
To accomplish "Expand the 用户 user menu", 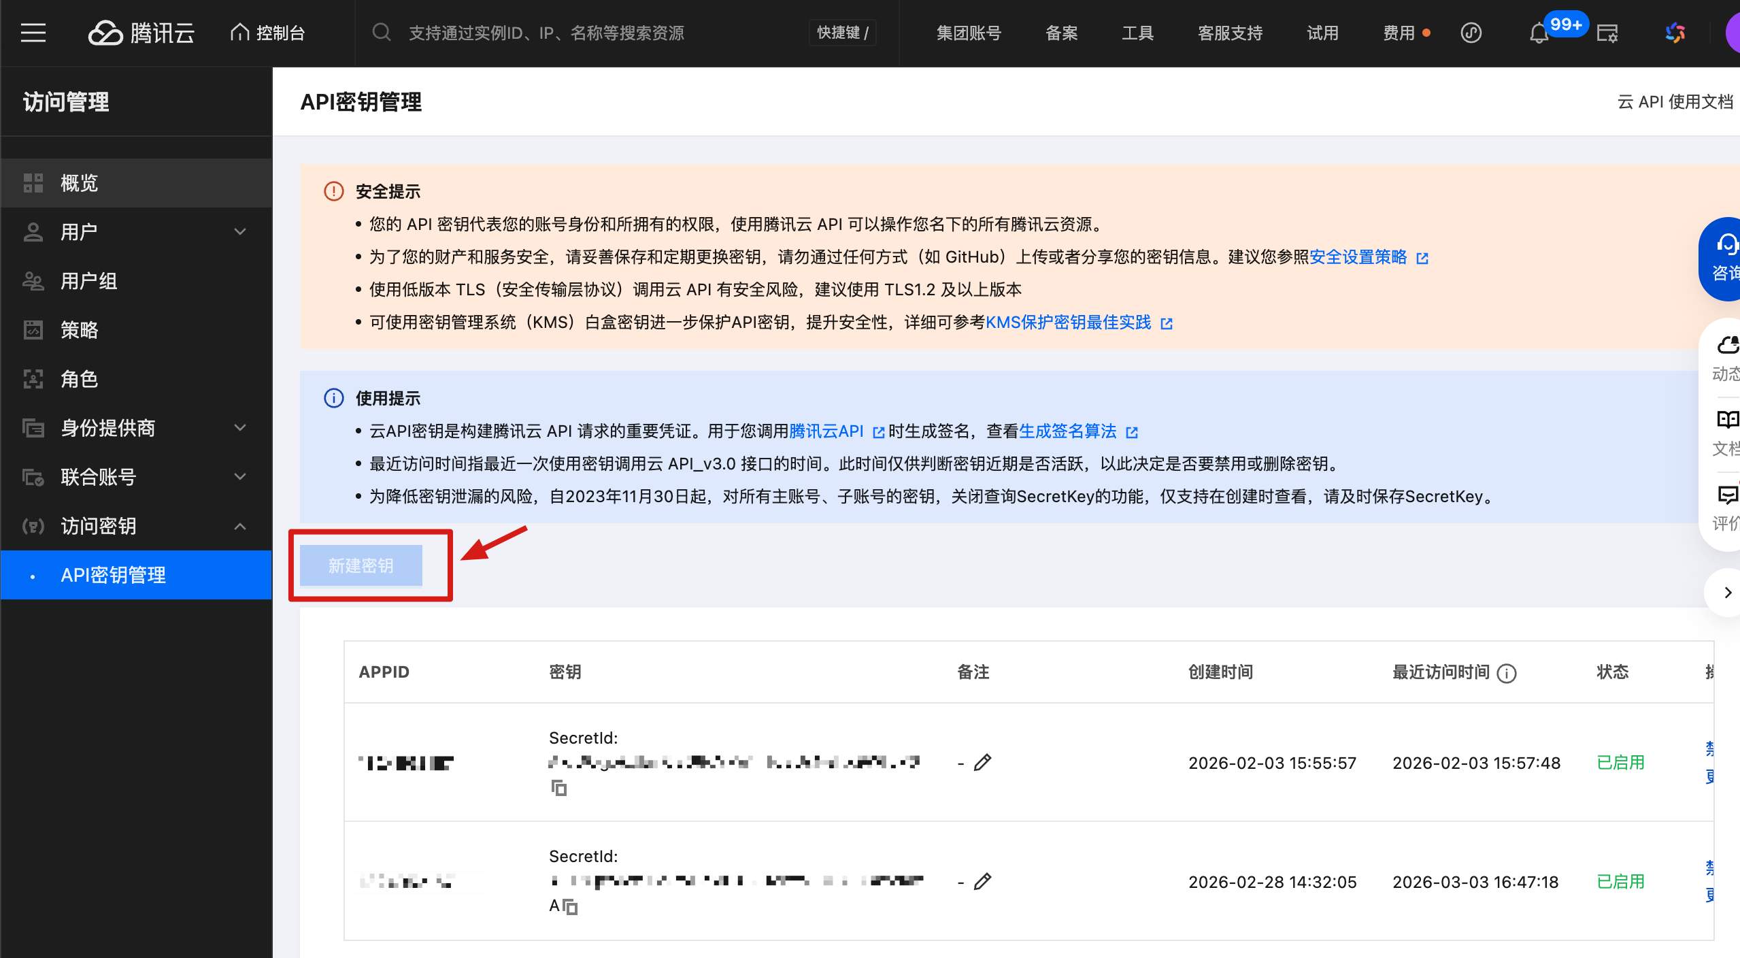I will pos(240,231).
